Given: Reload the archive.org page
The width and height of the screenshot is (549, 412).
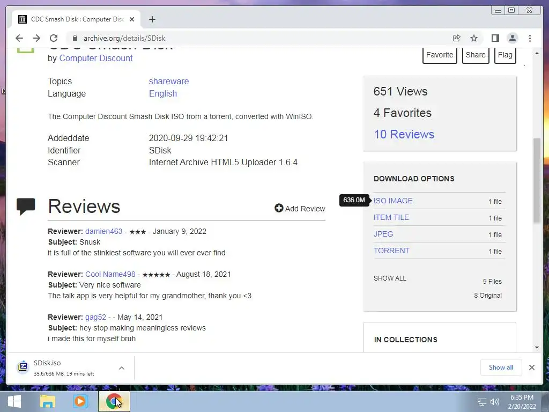Looking at the screenshot, I should click(54, 38).
